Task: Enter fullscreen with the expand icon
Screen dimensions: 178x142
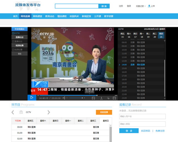Action: click(114, 98)
